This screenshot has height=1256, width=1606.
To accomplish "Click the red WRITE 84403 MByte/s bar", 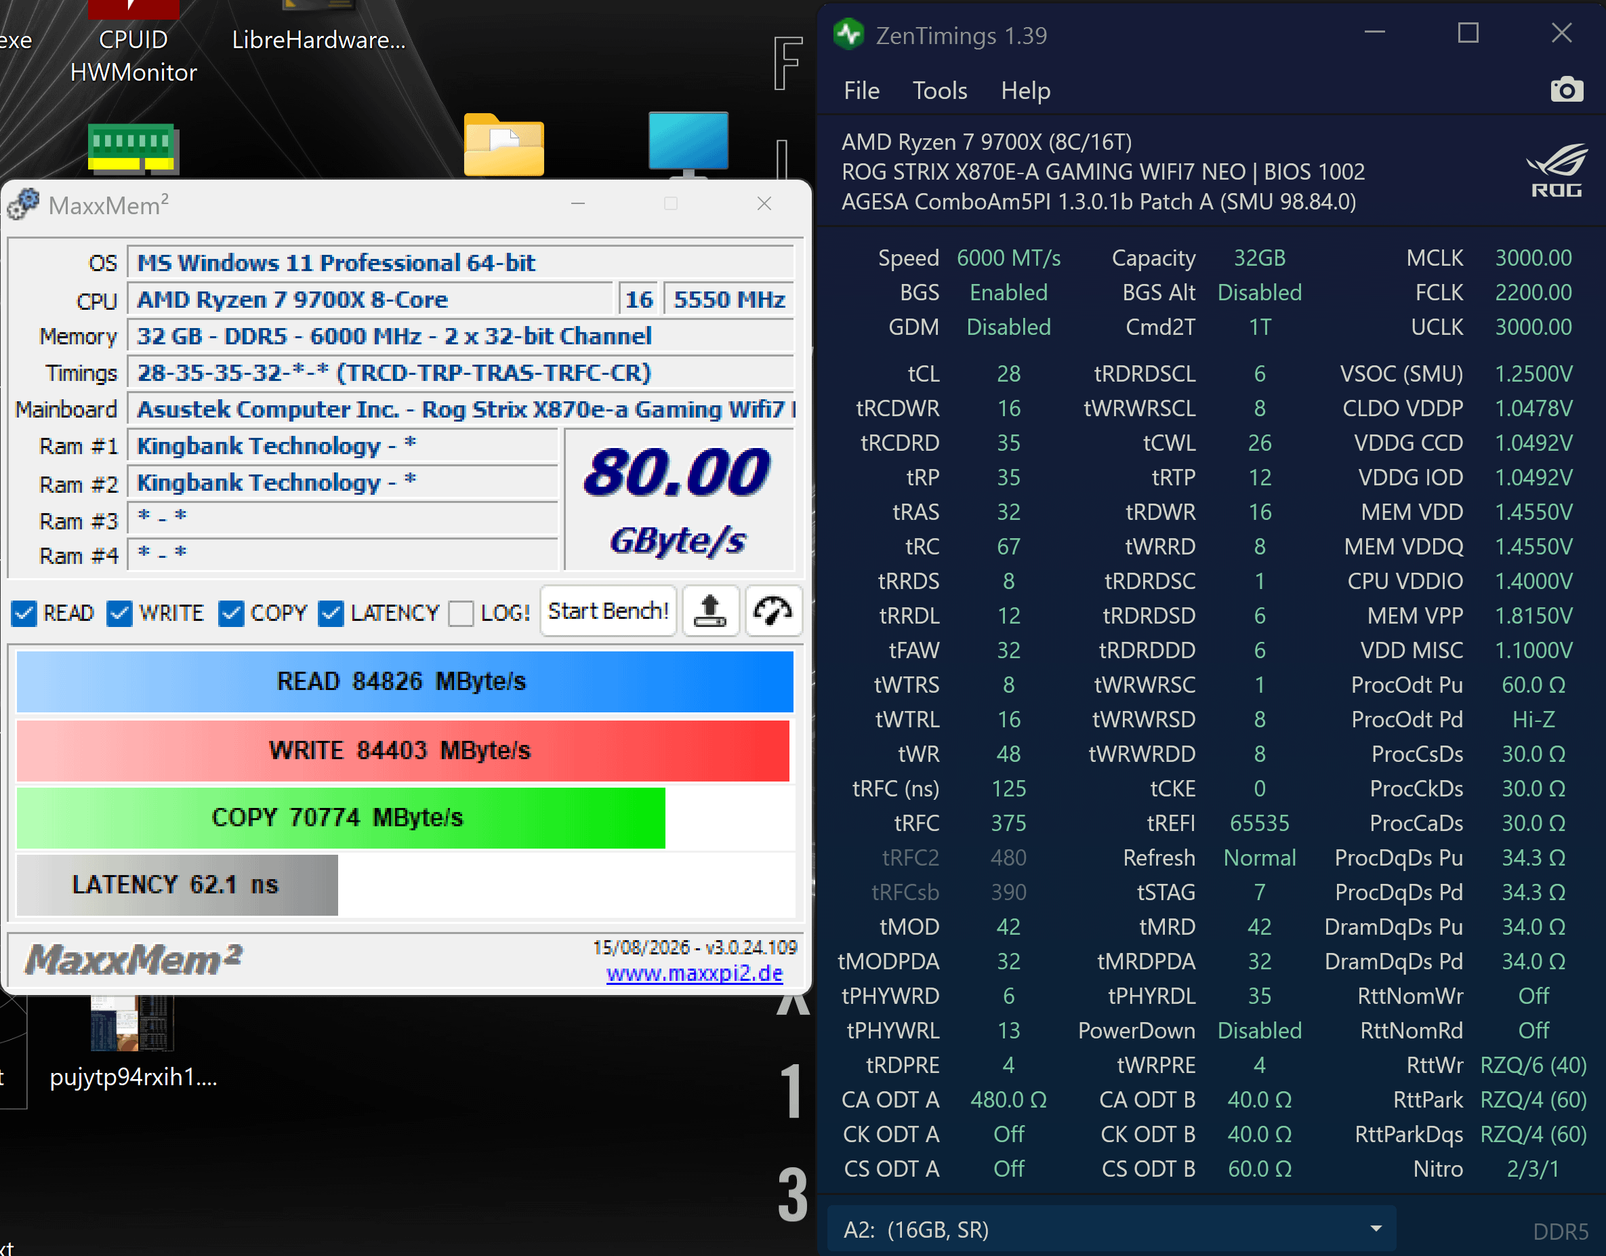I will pos(403,750).
